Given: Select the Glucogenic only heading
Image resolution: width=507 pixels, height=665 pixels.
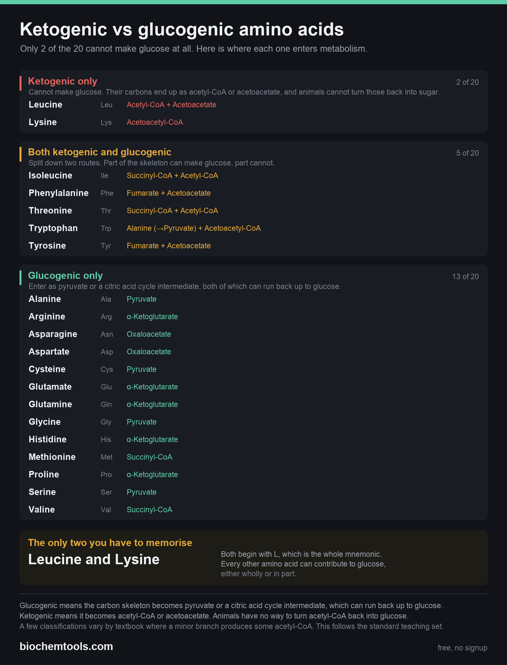Looking at the screenshot, I should 65,276.
